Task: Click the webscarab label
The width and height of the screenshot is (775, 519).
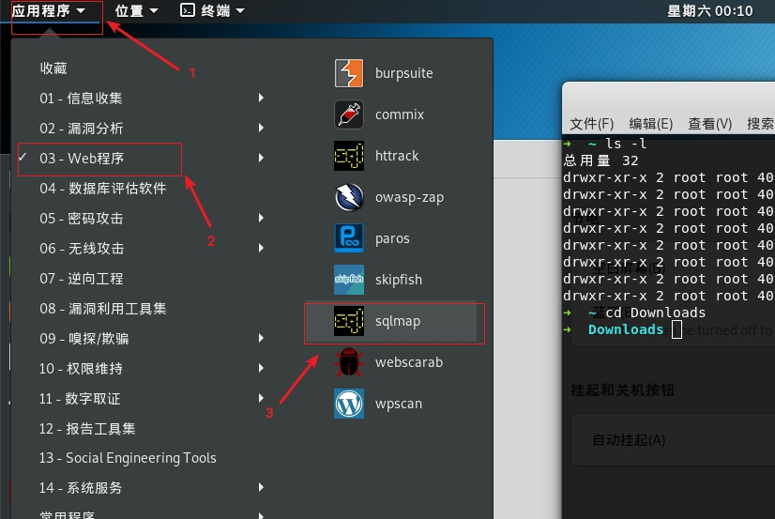Action: coord(409,362)
